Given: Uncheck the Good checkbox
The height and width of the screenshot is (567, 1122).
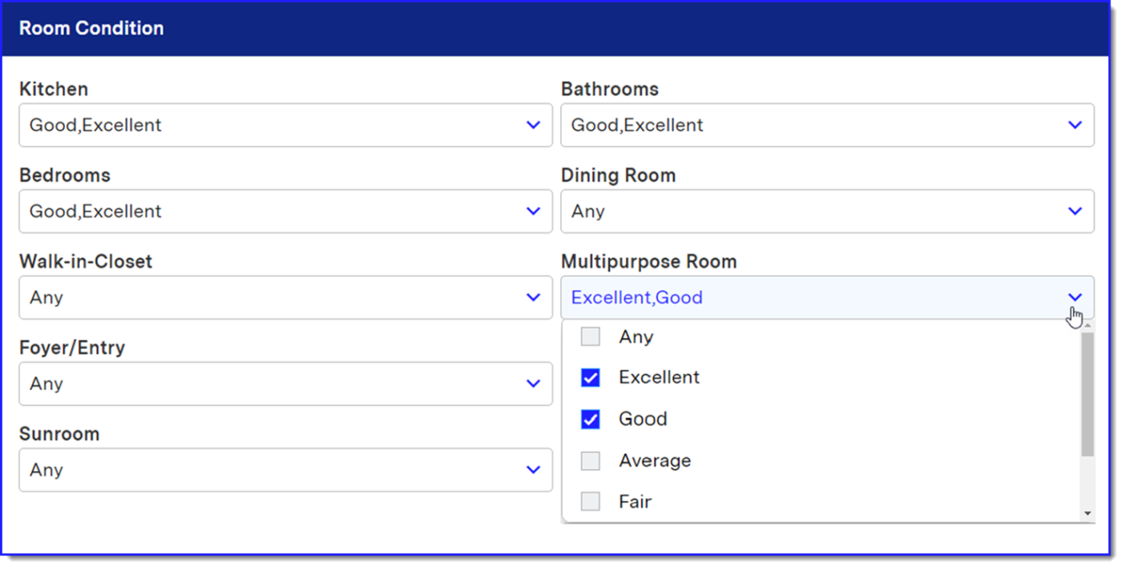Looking at the screenshot, I should [x=591, y=419].
